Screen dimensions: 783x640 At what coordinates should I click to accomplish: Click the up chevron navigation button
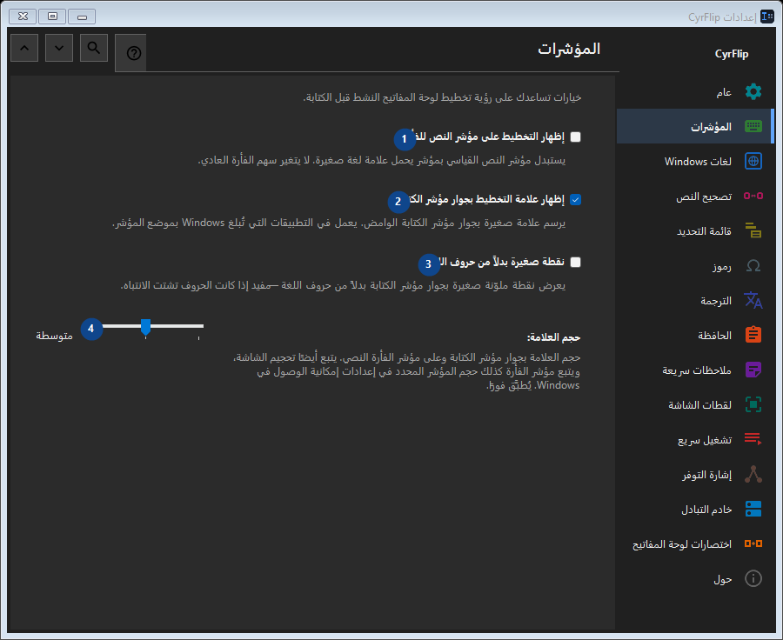tap(24, 48)
